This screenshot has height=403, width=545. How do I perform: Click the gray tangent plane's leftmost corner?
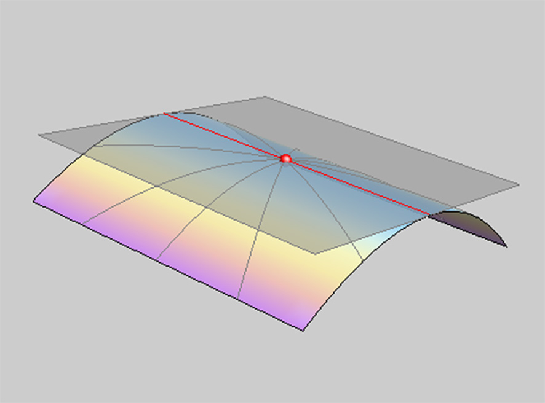point(39,135)
